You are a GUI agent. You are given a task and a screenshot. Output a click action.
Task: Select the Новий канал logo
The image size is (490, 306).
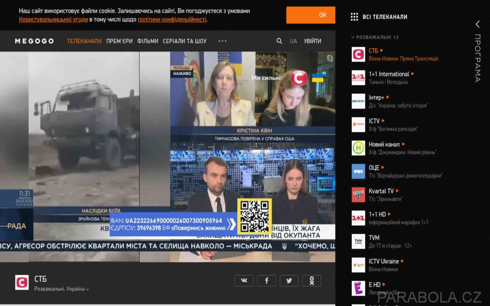pos(358,148)
